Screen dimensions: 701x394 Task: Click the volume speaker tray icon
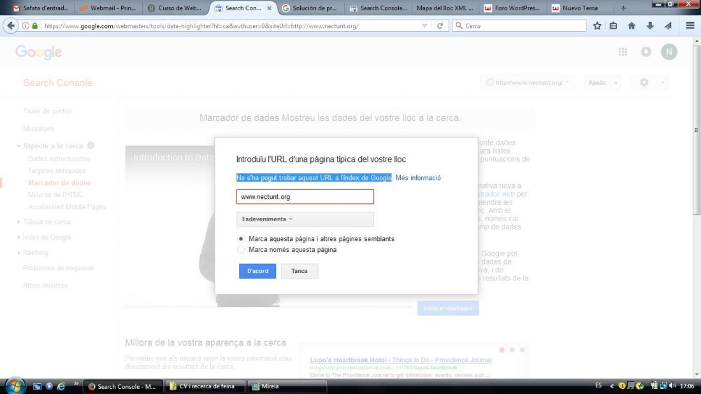point(673,386)
